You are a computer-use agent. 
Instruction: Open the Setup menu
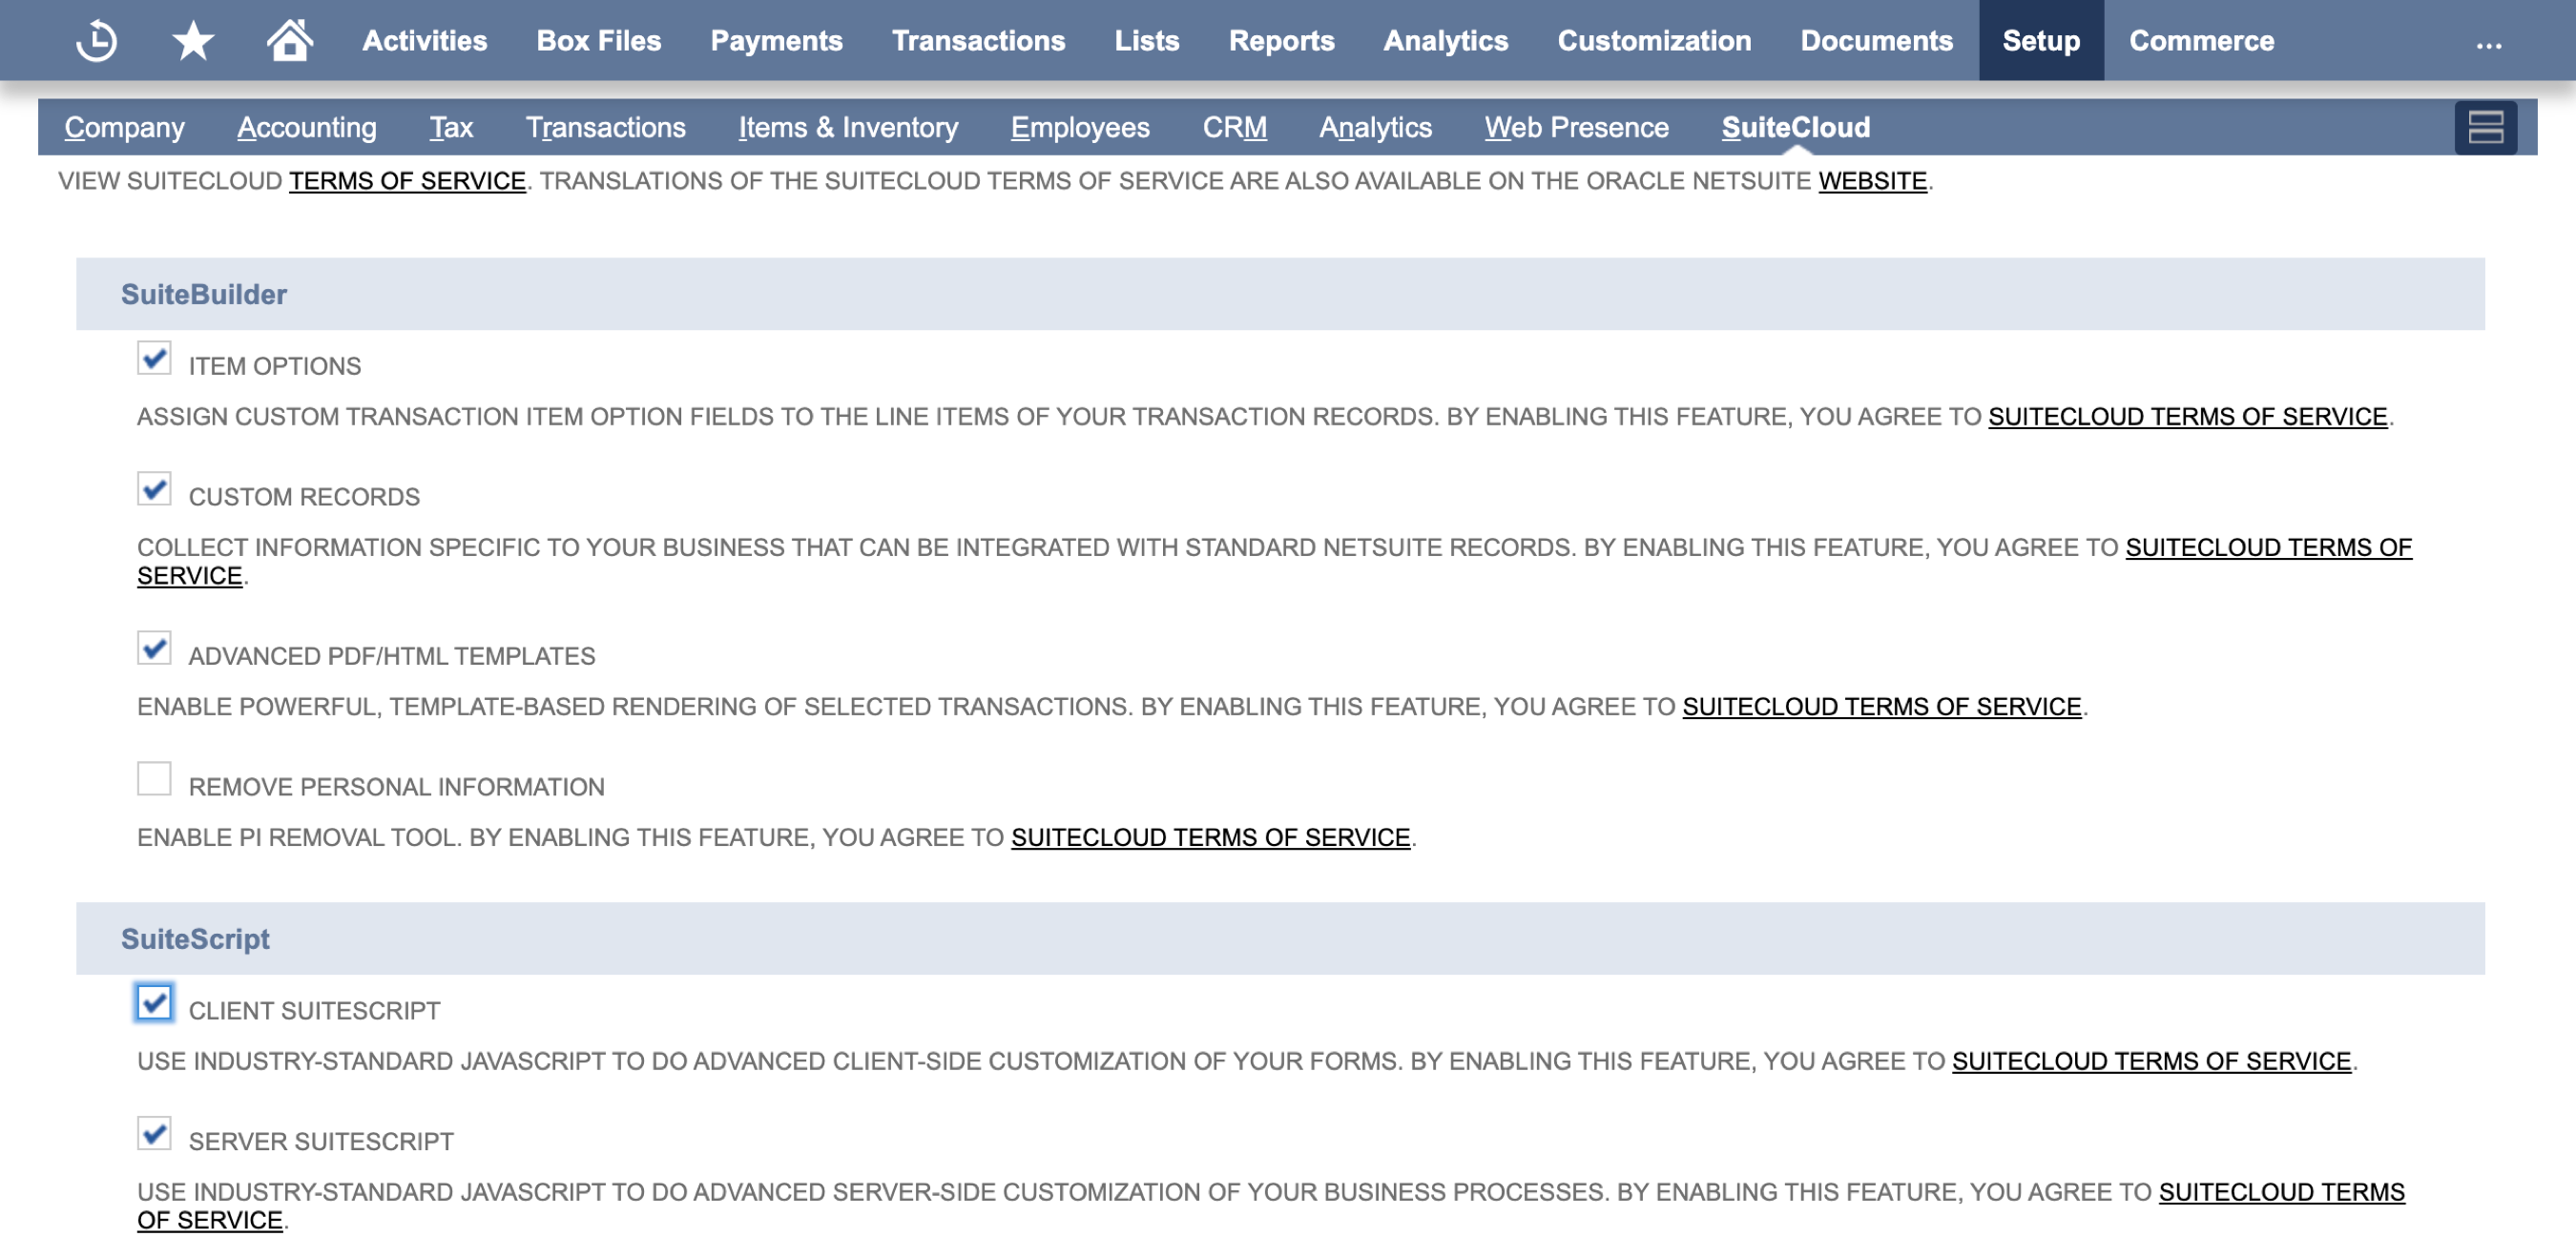(2041, 40)
